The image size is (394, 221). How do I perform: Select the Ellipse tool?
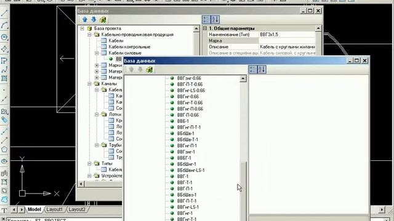(4, 161)
